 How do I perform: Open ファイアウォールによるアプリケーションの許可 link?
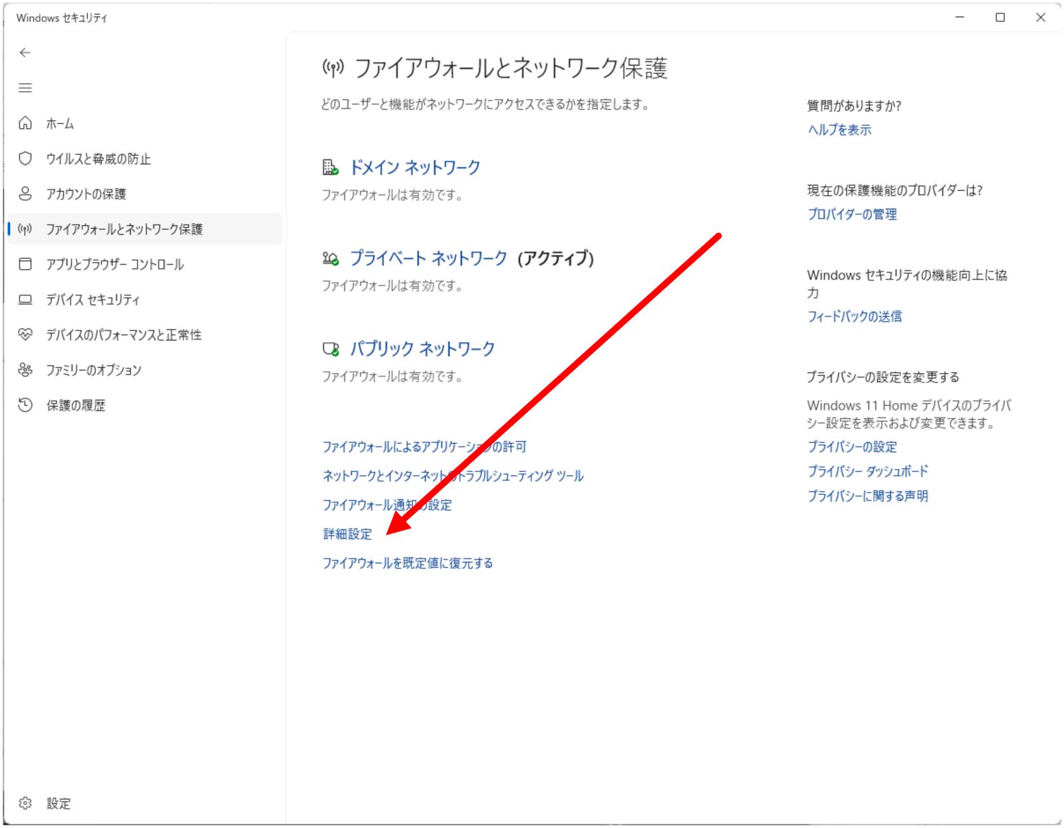click(424, 447)
